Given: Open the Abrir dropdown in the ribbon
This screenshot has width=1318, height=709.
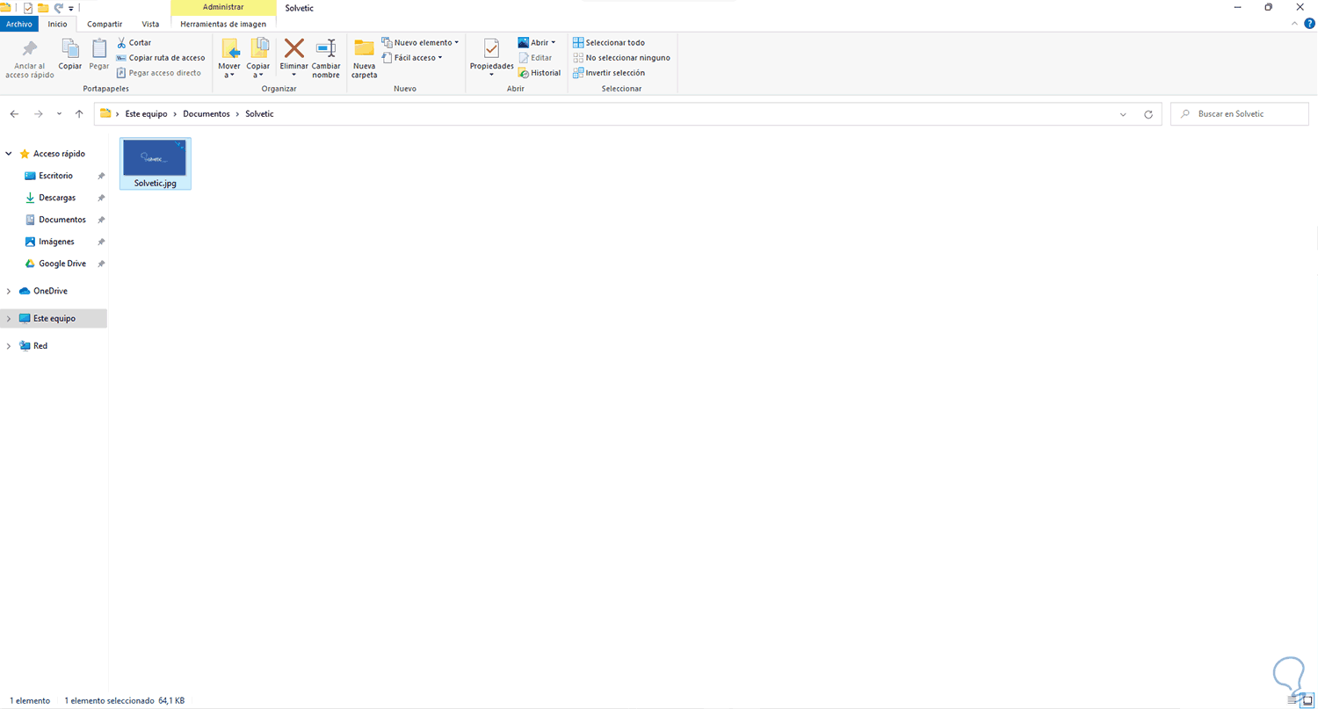Looking at the screenshot, I should coord(537,42).
